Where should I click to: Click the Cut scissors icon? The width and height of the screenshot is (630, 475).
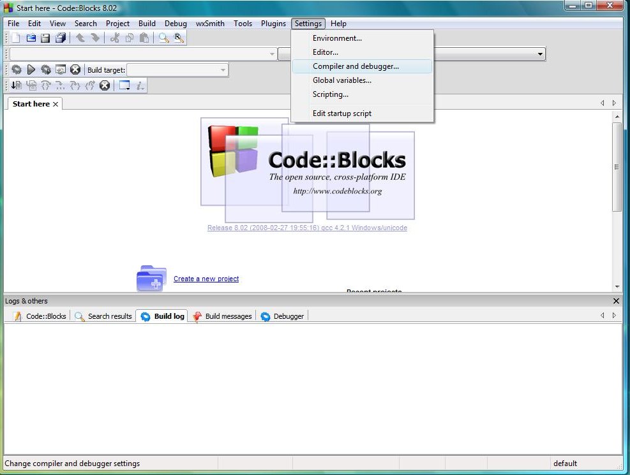[x=115, y=38]
